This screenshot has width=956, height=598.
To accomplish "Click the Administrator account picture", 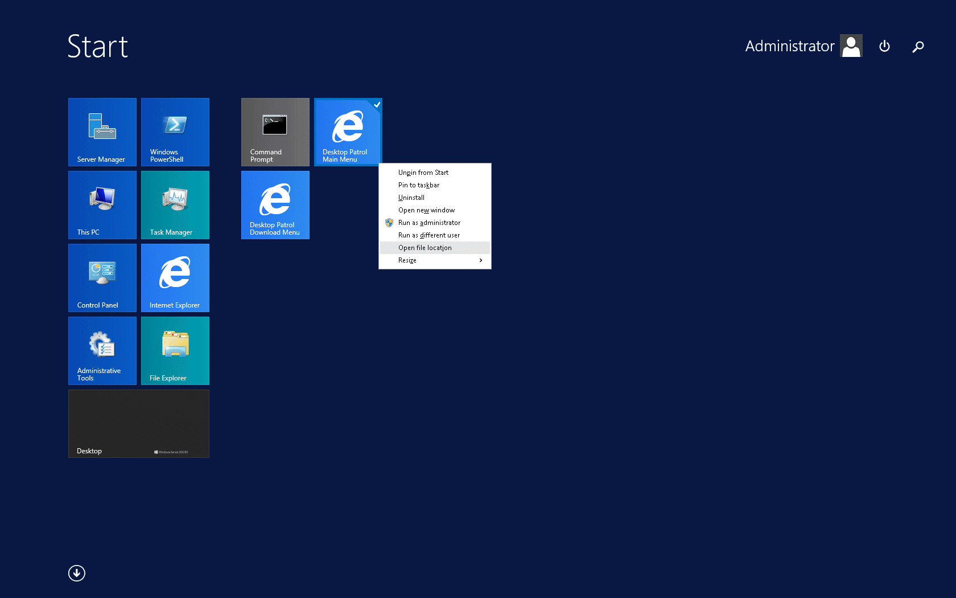I will [x=851, y=46].
